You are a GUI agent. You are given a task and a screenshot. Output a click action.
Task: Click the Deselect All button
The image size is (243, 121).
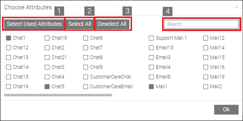pos(112,24)
